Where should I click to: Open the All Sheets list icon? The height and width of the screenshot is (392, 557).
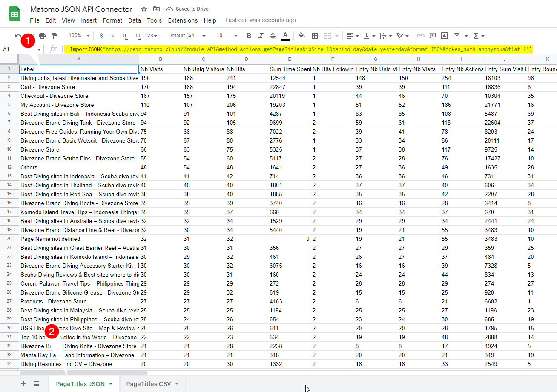pyautogui.click(x=37, y=384)
